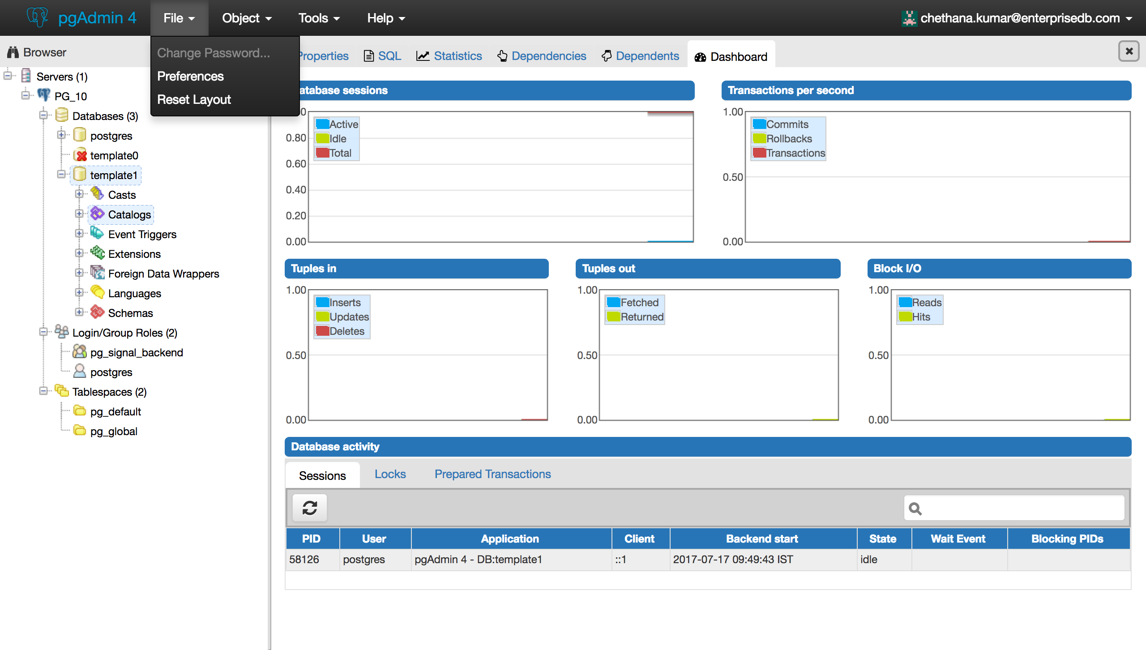Collapse the Tablespaces tree node

point(43,391)
